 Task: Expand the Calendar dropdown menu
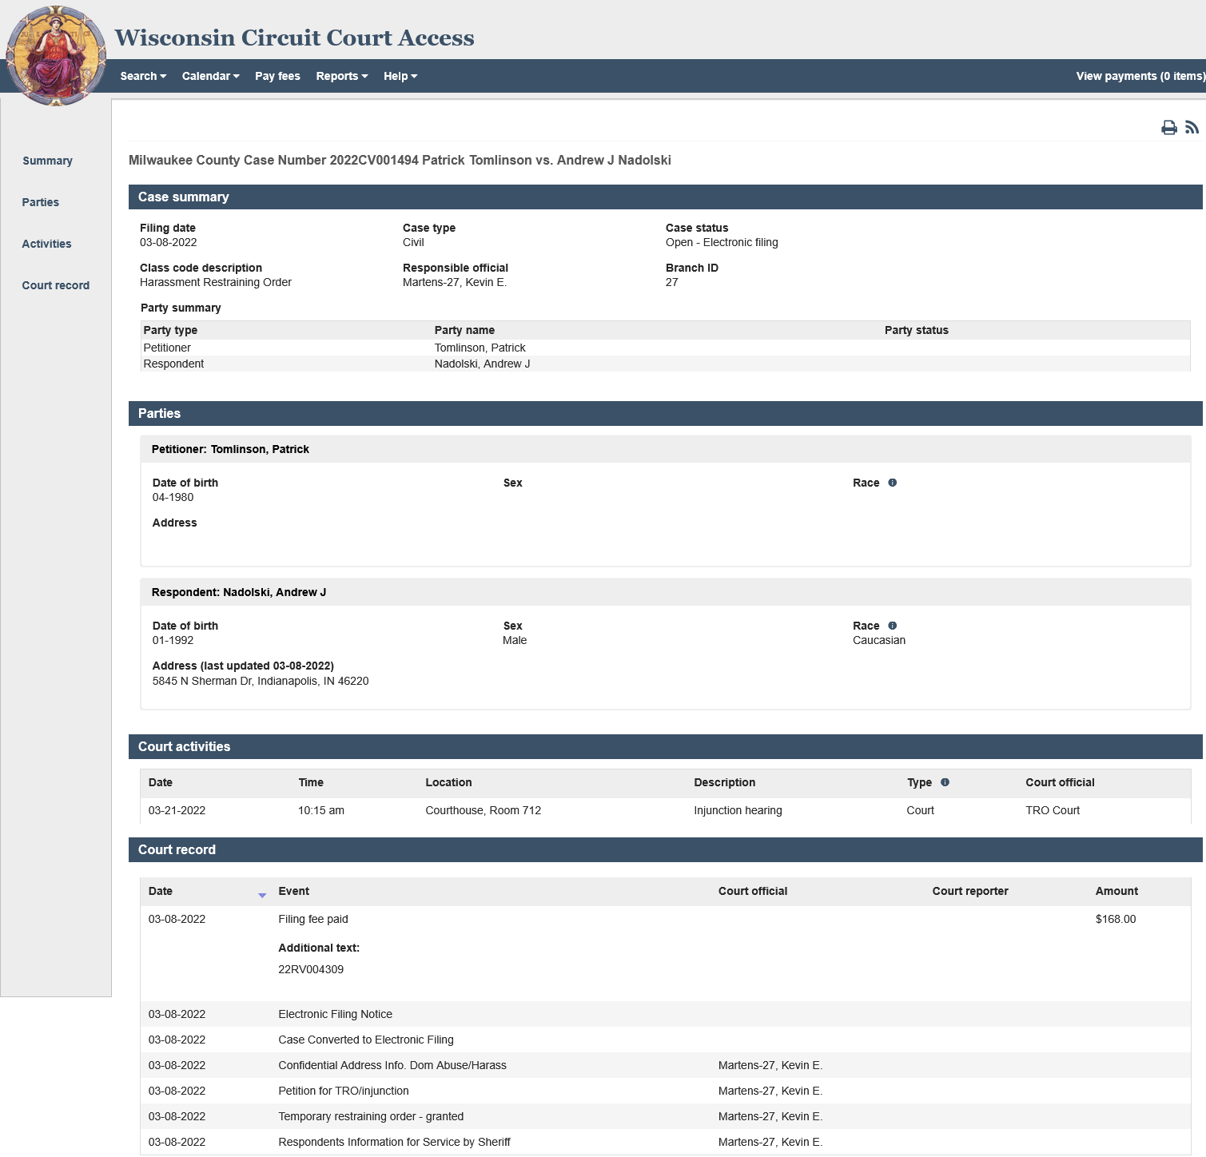(210, 76)
